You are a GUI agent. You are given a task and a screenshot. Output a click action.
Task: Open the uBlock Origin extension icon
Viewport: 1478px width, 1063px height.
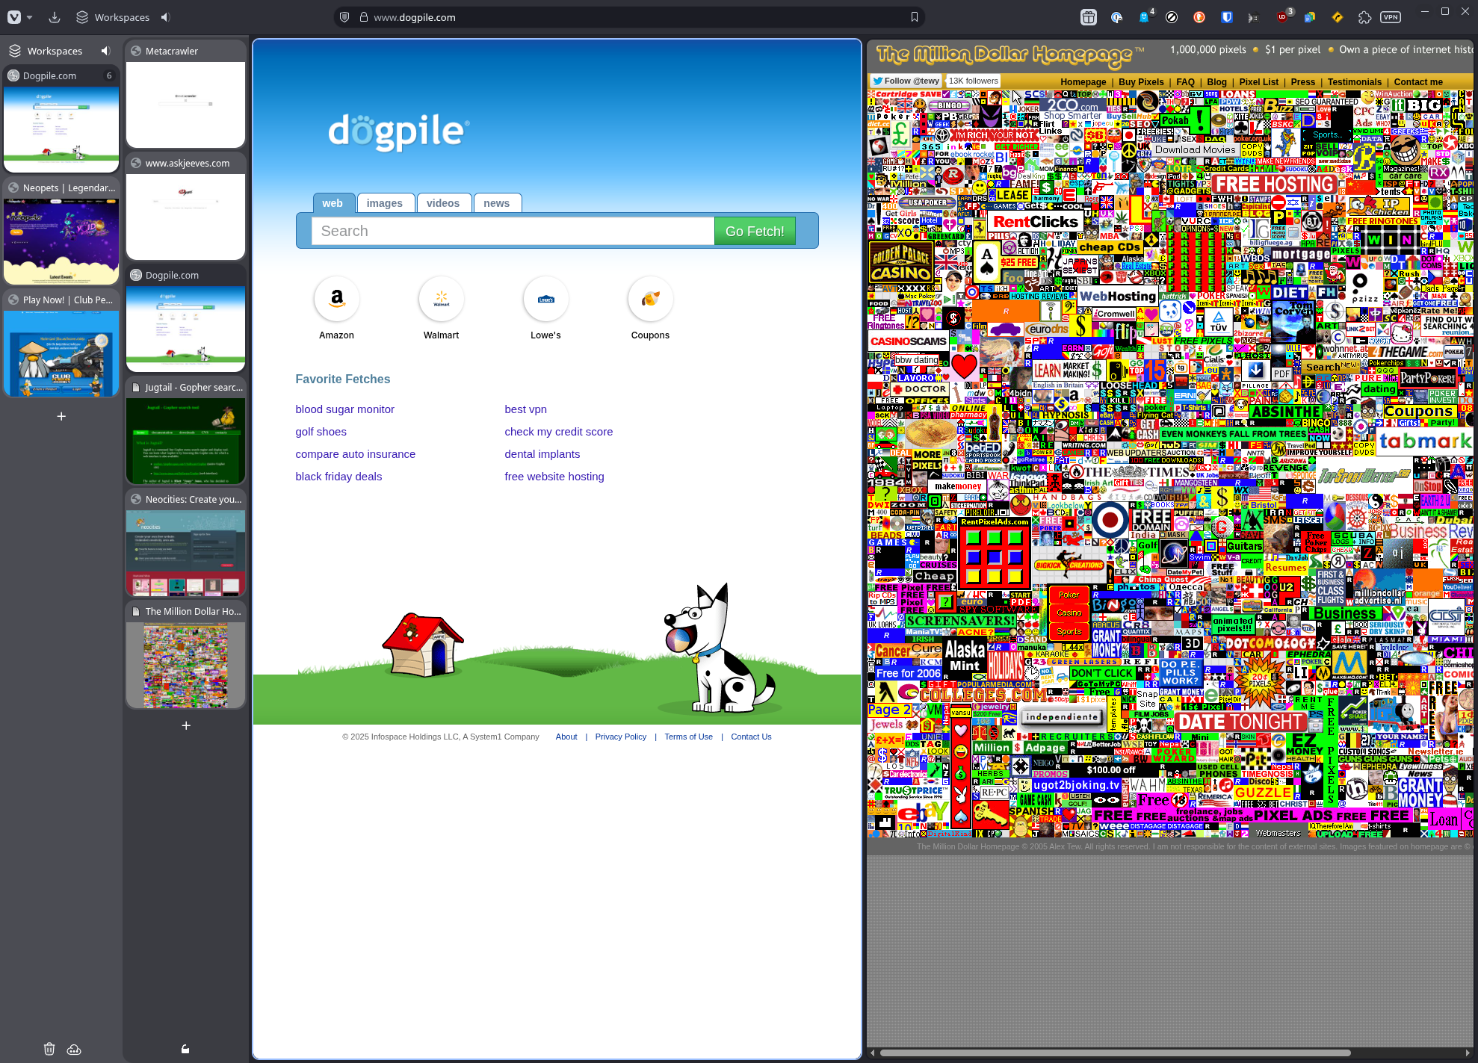pyautogui.click(x=1283, y=17)
